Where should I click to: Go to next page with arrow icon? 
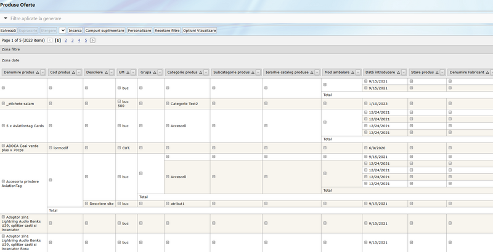click(92, 41)
